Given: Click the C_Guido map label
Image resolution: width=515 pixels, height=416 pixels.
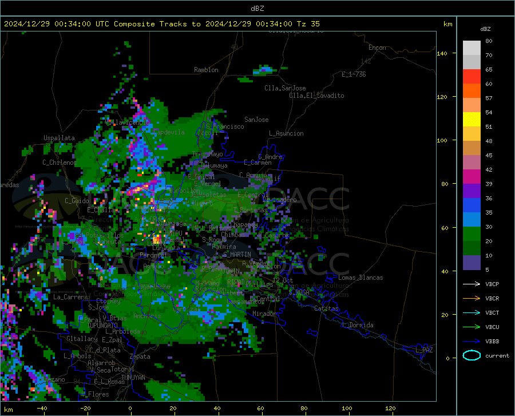Looking at the screenshot, I should (77, 201).
